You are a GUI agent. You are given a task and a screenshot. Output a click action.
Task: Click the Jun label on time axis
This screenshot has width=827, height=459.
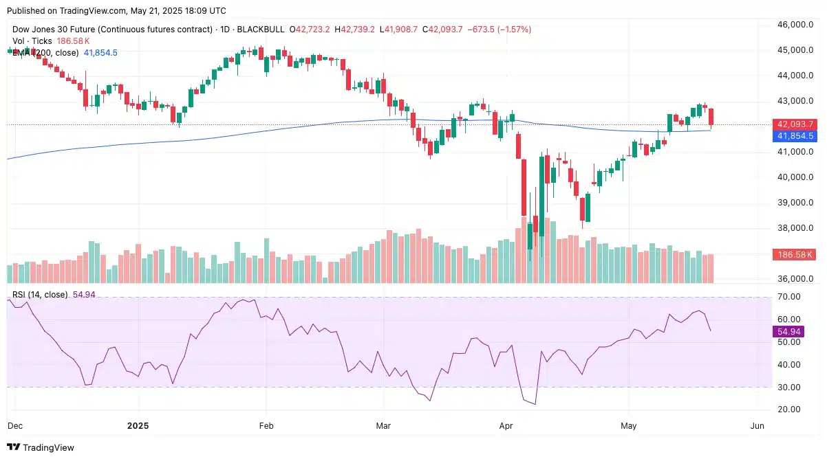tap(757, 426)
